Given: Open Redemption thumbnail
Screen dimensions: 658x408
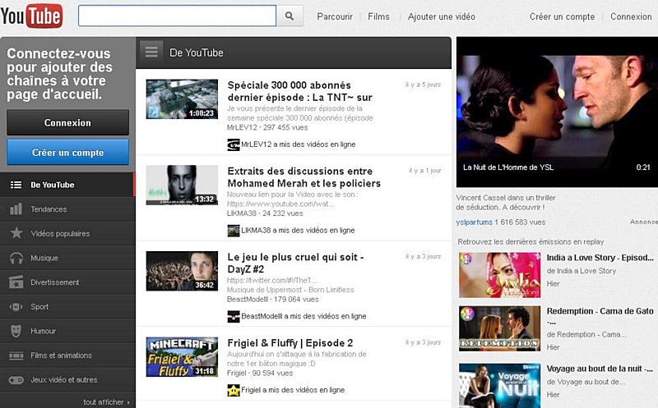Looking at the screenshot, I should [x=499, y=328].
